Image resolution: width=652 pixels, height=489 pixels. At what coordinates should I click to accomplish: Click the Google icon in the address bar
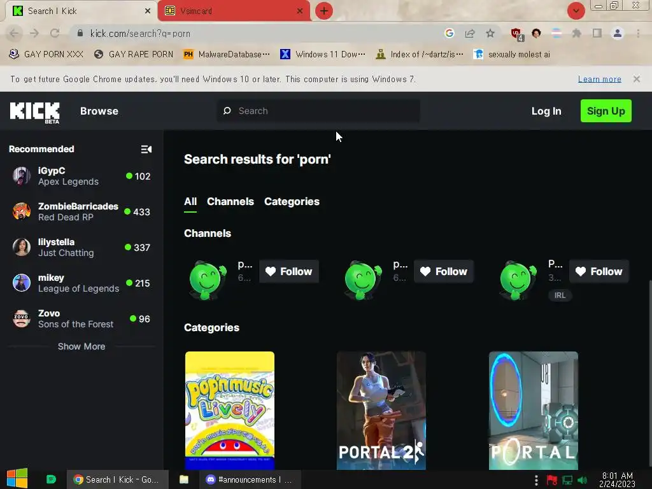pyautogui.click(x=449, y=33)
